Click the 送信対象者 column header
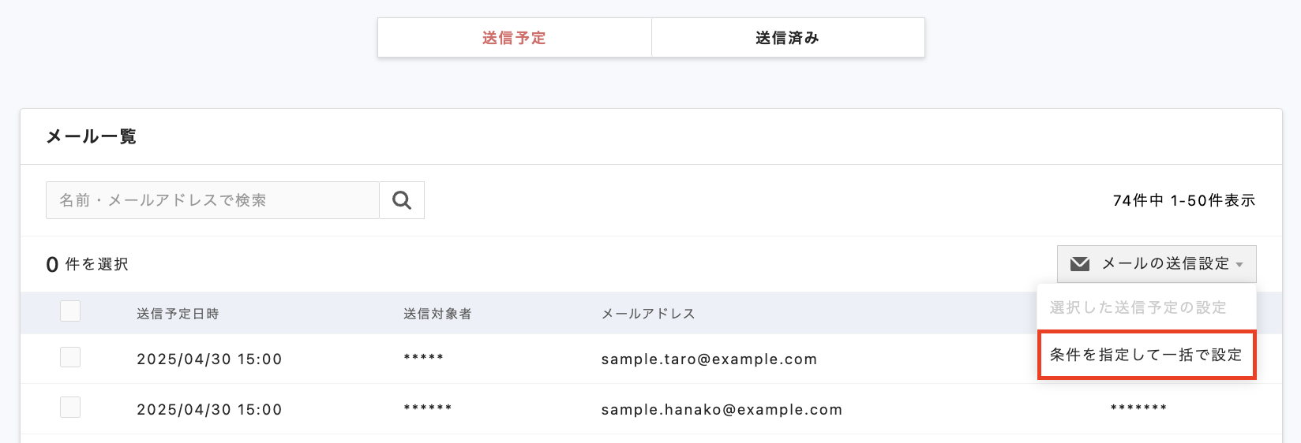This screenshot has width=1301, height=443. click(437, 314)
